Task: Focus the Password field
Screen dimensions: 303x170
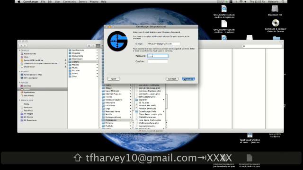Action: (158, 56)
